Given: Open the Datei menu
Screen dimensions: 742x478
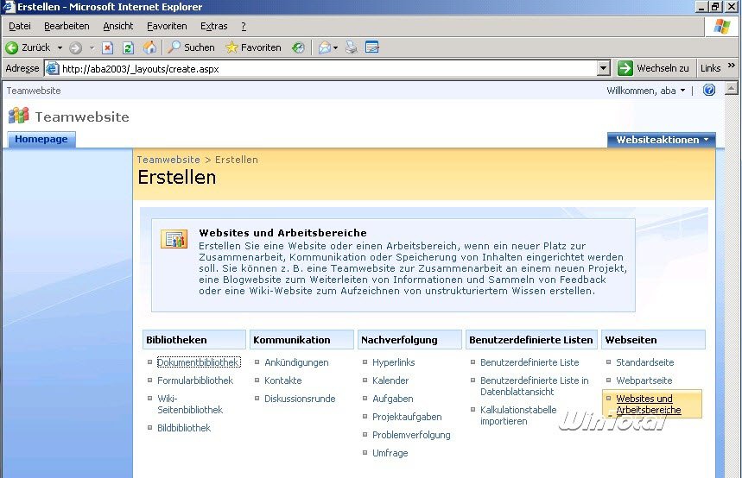Looking at the screenshot, I should pos(20,26).
